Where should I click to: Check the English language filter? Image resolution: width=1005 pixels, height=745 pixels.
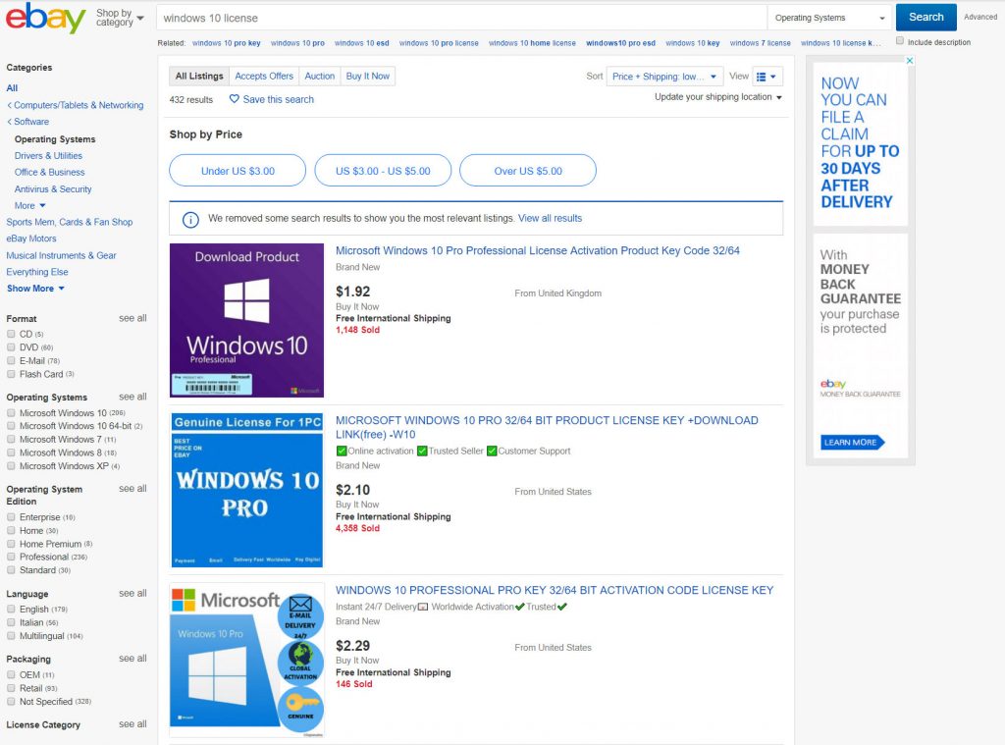point(11,610)
